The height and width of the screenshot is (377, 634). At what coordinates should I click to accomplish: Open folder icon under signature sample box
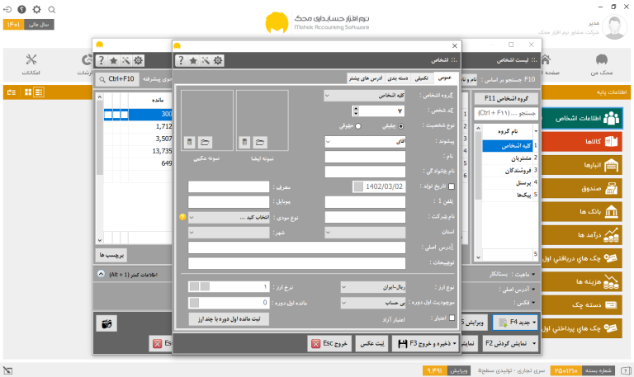tap(260, 142)
